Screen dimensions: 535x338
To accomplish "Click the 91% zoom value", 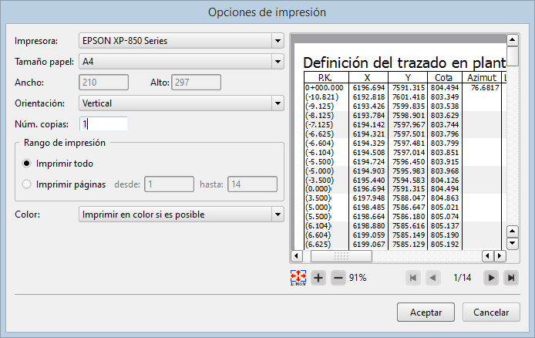I will point(358,278).
